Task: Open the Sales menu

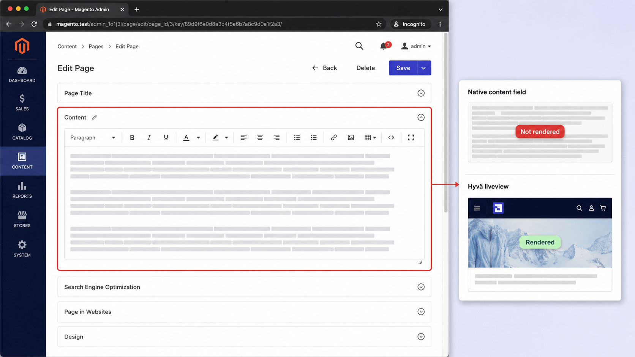Action: [22, 102]
